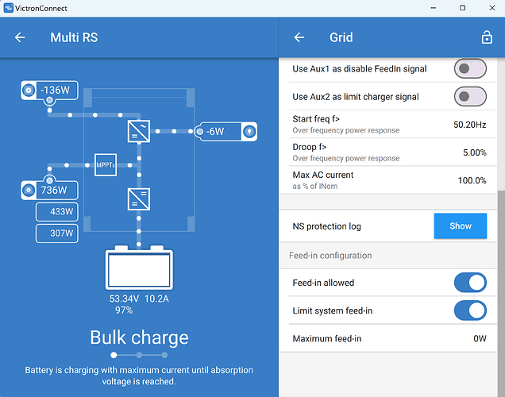The height and width of the screenshot is (397, 505).
Task: Click the MPPTs block in the diagram
Action: (106, 165)
